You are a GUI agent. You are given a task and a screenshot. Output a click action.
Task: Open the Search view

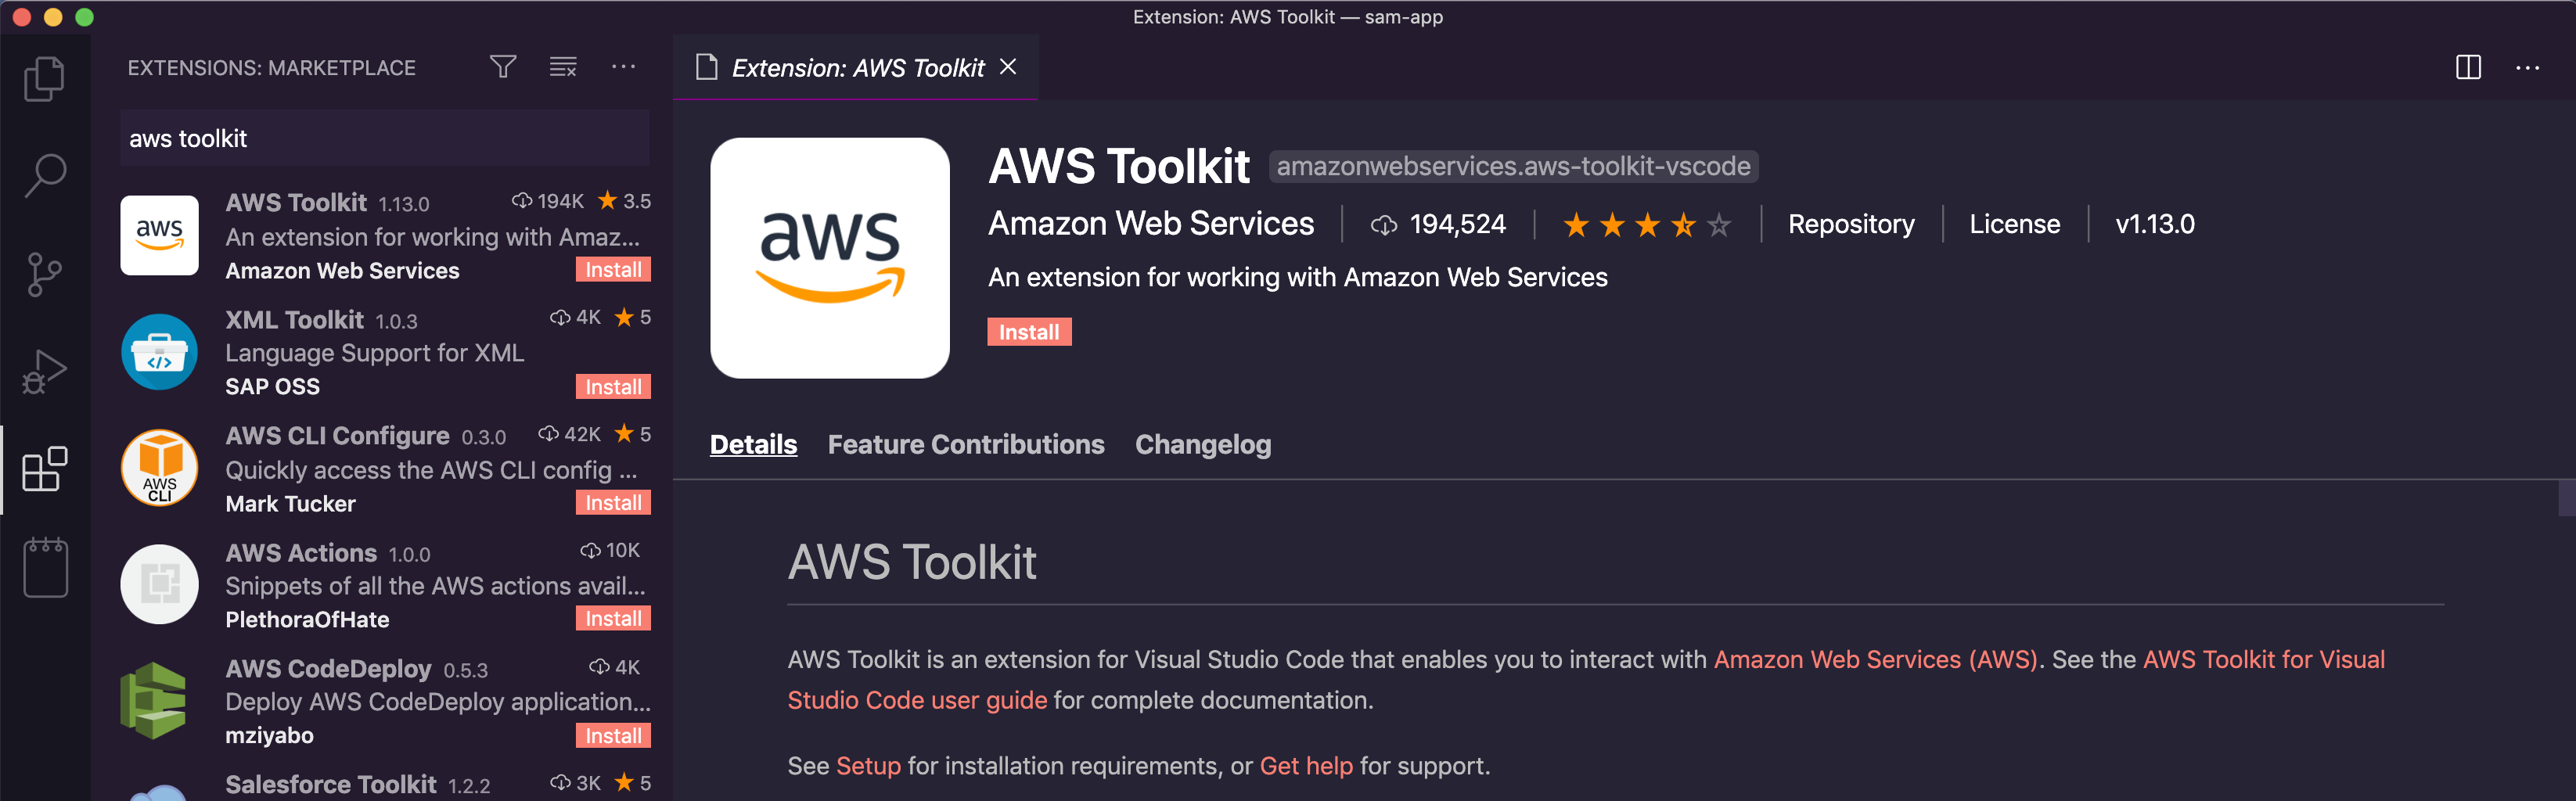[45, 175]
